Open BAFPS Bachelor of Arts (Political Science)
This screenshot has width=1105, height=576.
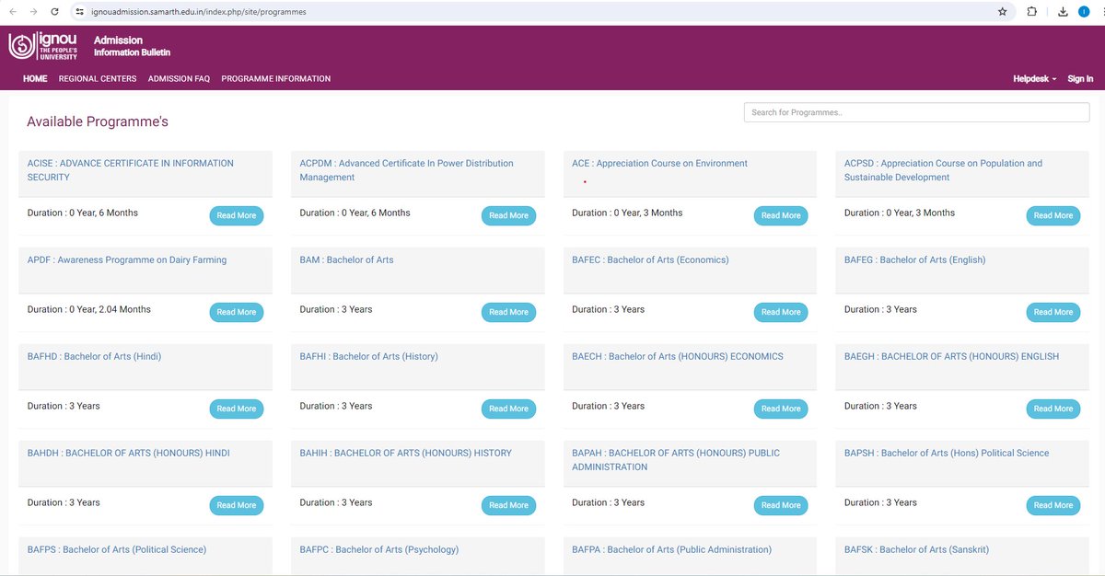click(x=117, y=550)
